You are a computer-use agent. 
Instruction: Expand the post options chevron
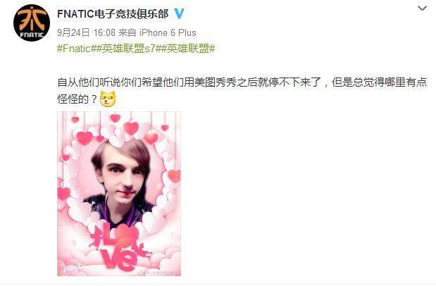(422, 8)
